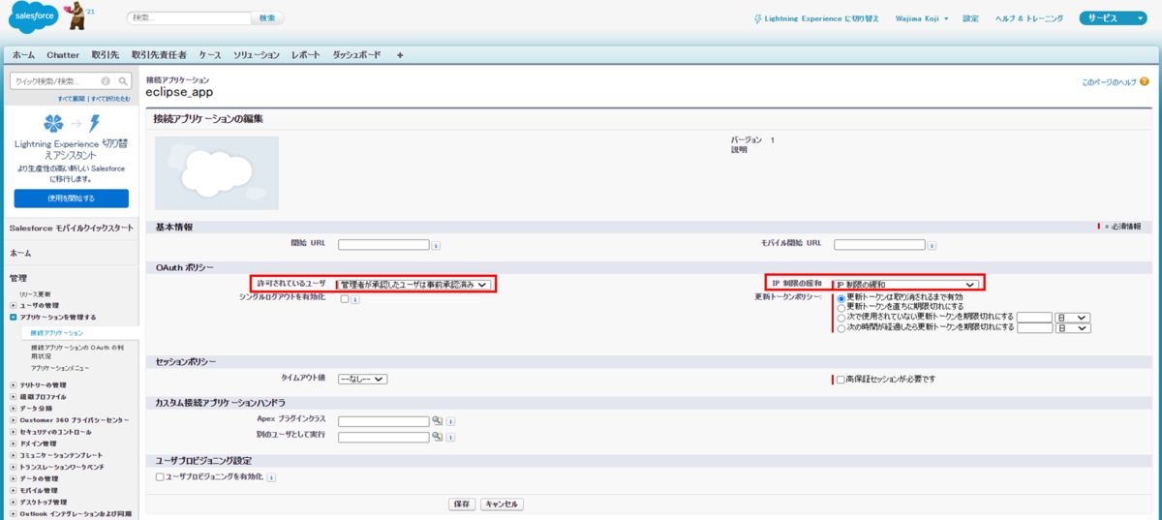1162x520 pixels.
Task: Click info icon beside モバイル開始 URL field
Action: point(932,245)
